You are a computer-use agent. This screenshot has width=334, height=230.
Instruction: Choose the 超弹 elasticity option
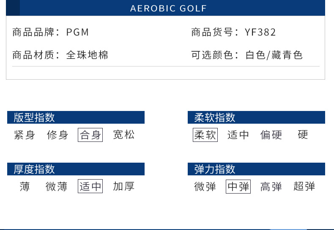coord(304,186)
